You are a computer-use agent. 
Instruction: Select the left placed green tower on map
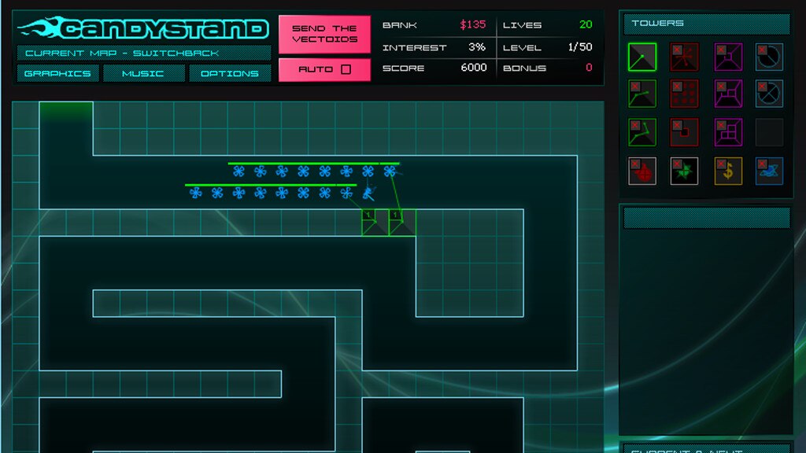pyautogui.click(x=374, y=223)
